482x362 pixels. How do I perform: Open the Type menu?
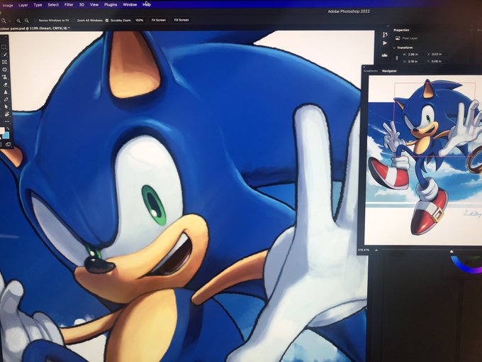(38, 5)
